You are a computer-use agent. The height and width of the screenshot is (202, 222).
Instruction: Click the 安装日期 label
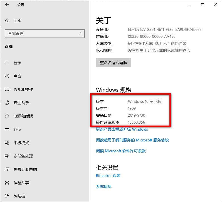tap(104, 115)
